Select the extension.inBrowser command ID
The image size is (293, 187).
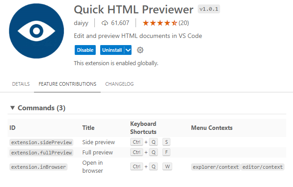point(38,167)
